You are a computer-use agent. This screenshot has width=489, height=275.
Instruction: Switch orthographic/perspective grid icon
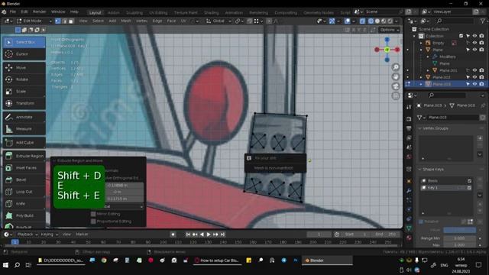(x=396, y=96)
